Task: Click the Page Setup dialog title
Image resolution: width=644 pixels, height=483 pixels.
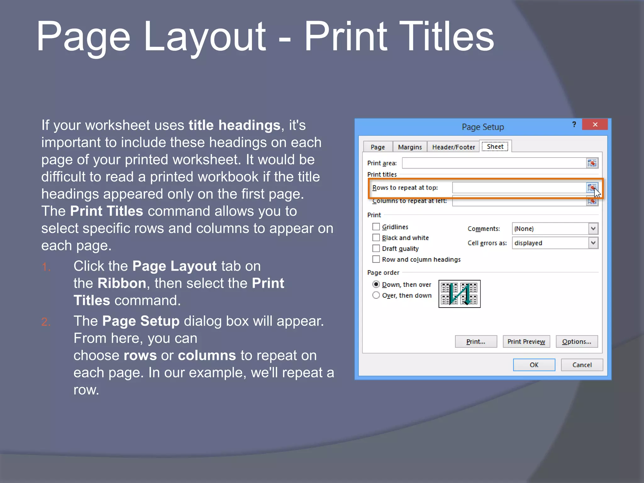Action: click(483, 127)
